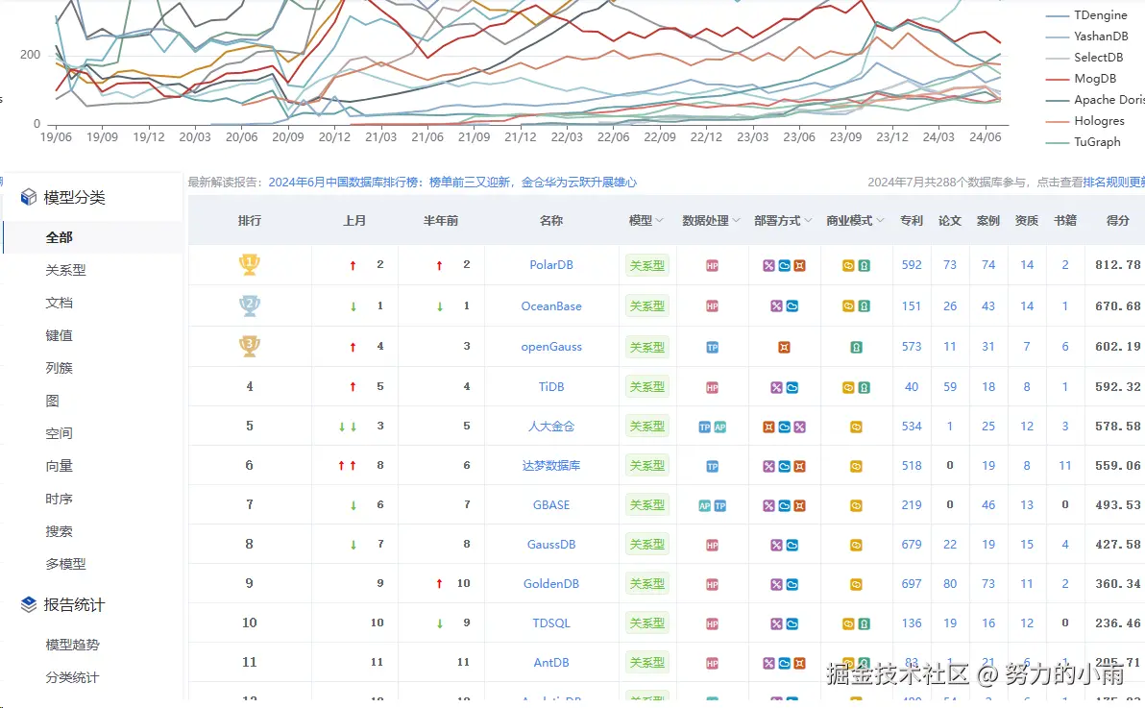Click the orange deployment icon in openGauss row
The width and height of the screenshot is (1145, 708).
click(x=784, y=348)
